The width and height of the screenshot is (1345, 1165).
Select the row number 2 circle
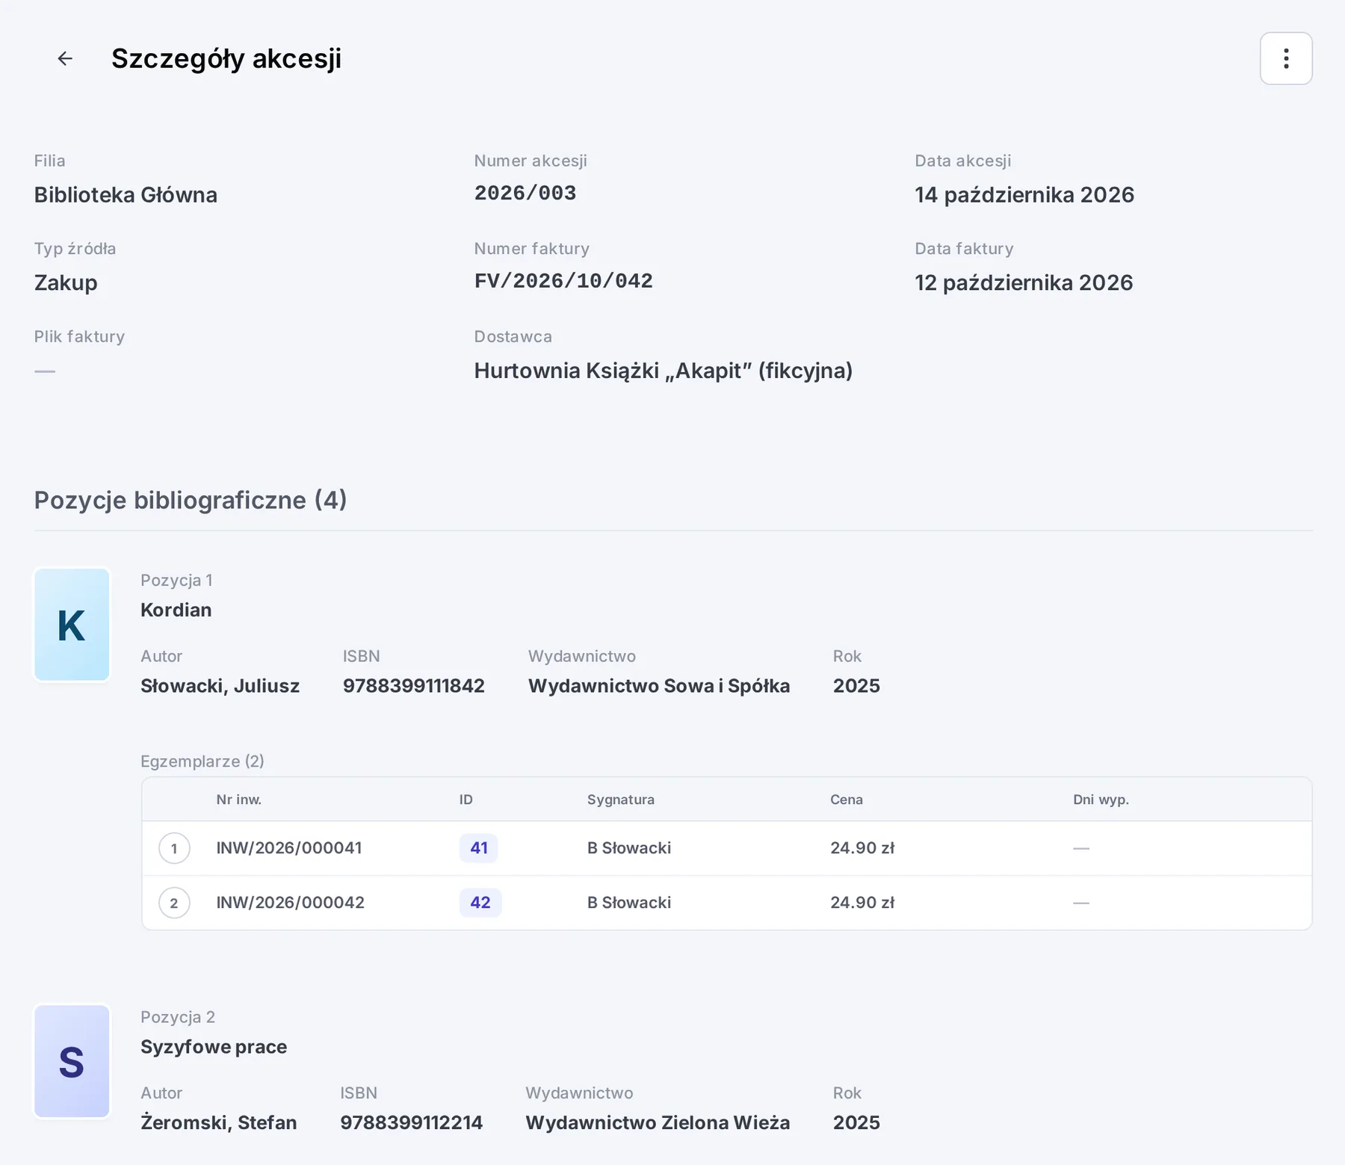tap(174, 903)
